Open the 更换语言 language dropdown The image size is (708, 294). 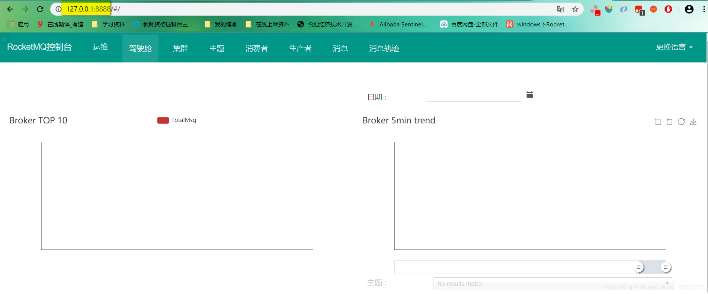point(674,47)
